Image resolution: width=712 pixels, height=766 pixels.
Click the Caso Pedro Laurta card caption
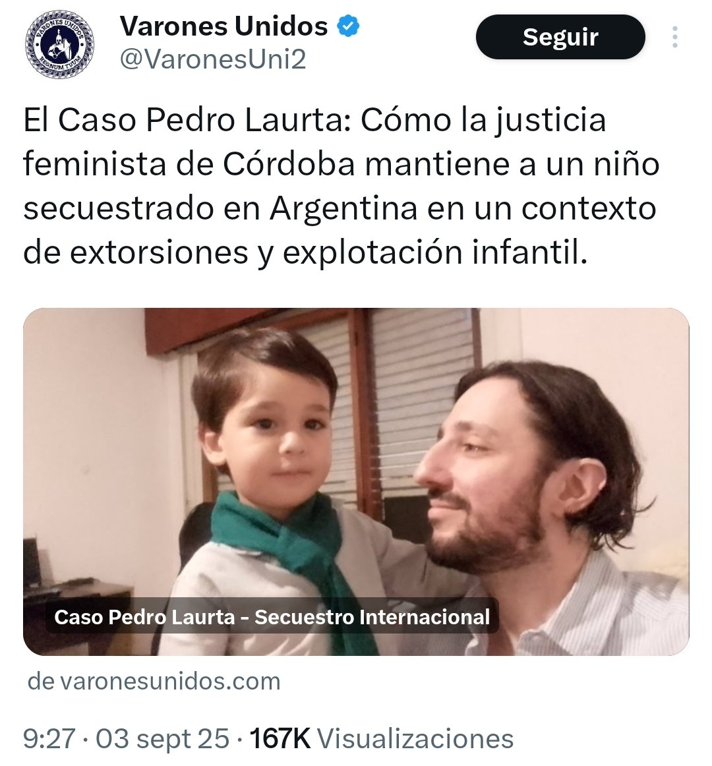(272, 617)
